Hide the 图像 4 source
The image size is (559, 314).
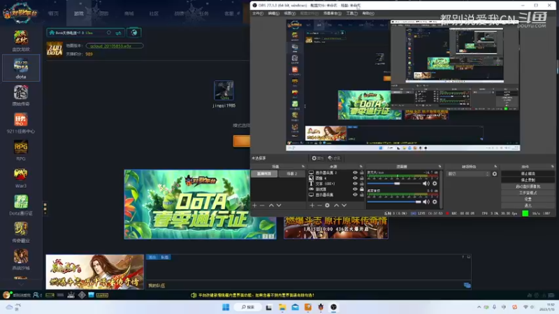355,178
